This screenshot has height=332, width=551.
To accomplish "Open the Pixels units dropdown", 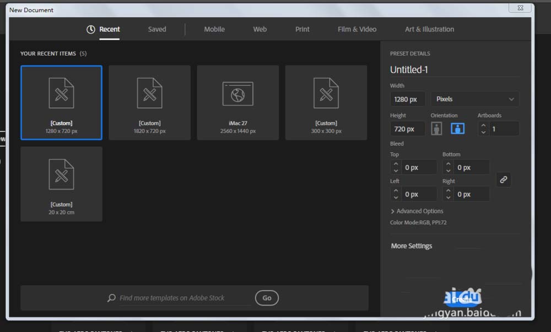I will point(475,99).
